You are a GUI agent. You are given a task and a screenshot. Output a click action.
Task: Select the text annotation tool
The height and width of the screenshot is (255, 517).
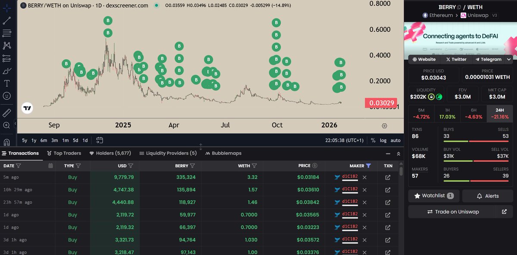tap(7, 83)
